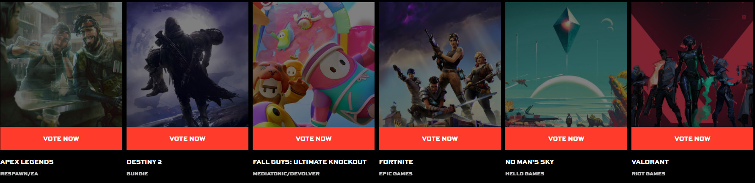This screenshot has width=755, height=183.
Task: Open the Destiny 2 title link
Action: click(x=144, y=162)
